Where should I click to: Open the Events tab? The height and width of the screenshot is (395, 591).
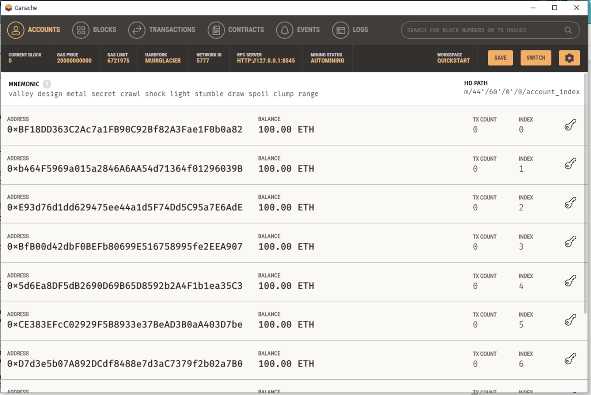tap(298, 30)
